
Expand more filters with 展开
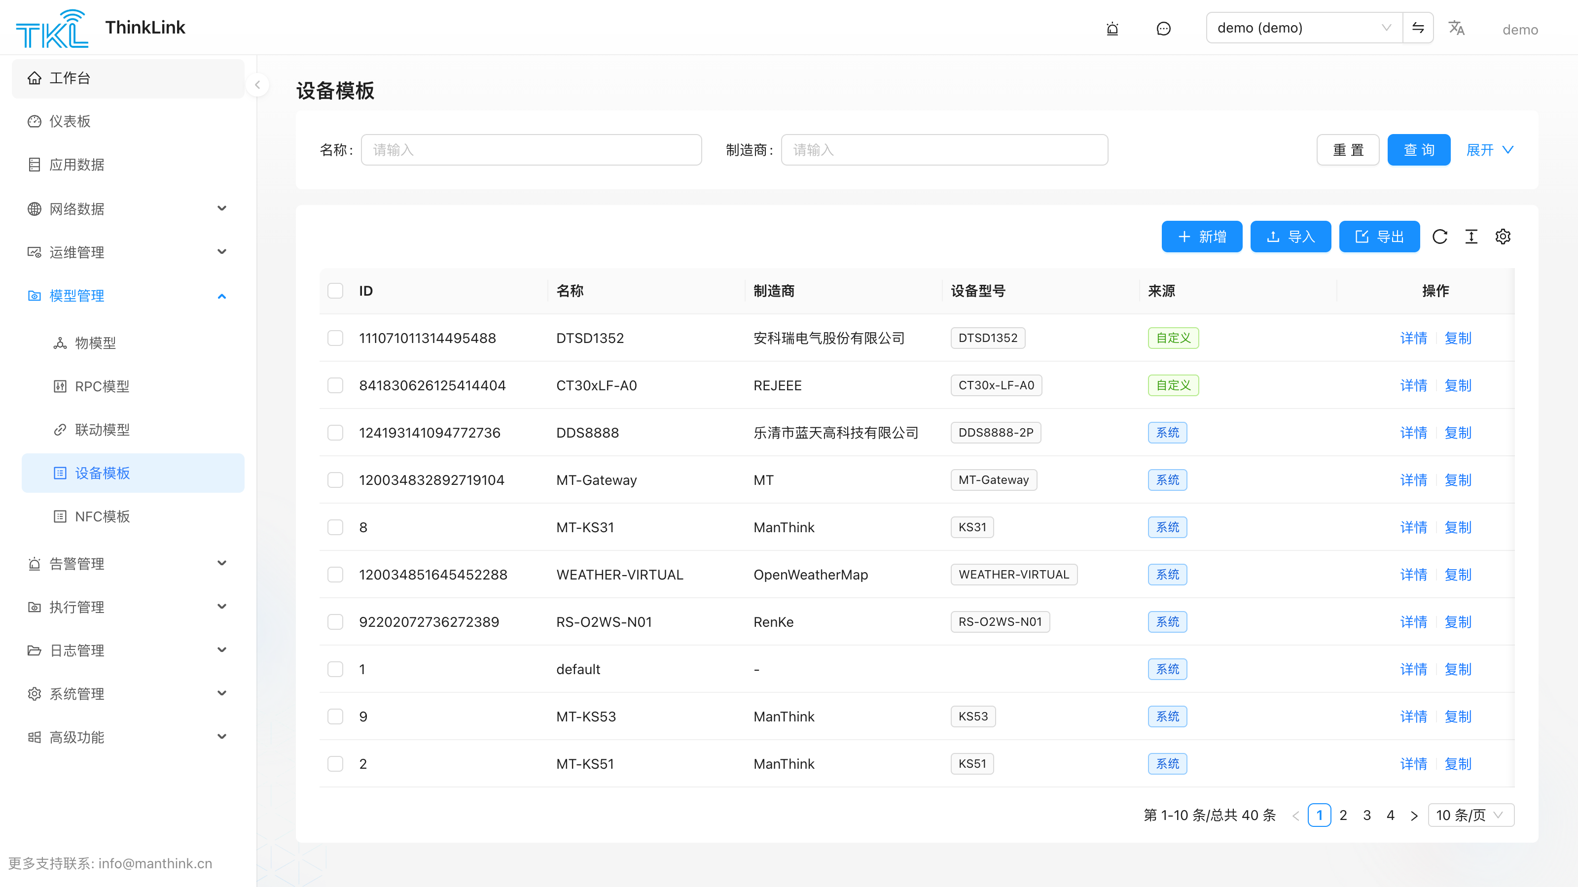click(x=1489, y=150)
